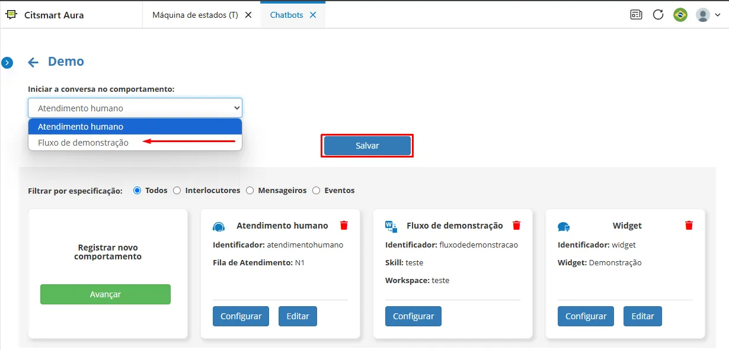Open the starting behavior dropdown
The image size is (729, 350).
[x=135, y=108]
